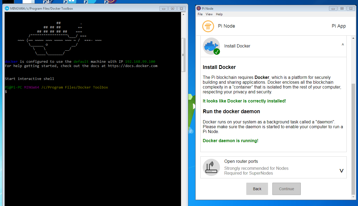Screen dimensions: 358x206
Task: Click the Continue button
Action: tap(287, 189)
